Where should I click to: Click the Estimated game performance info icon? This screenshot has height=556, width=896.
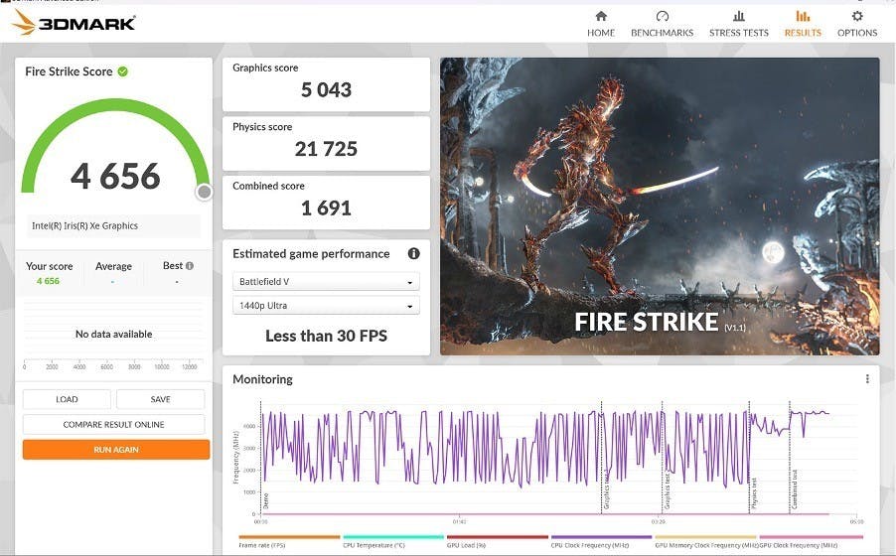point(413,253)
